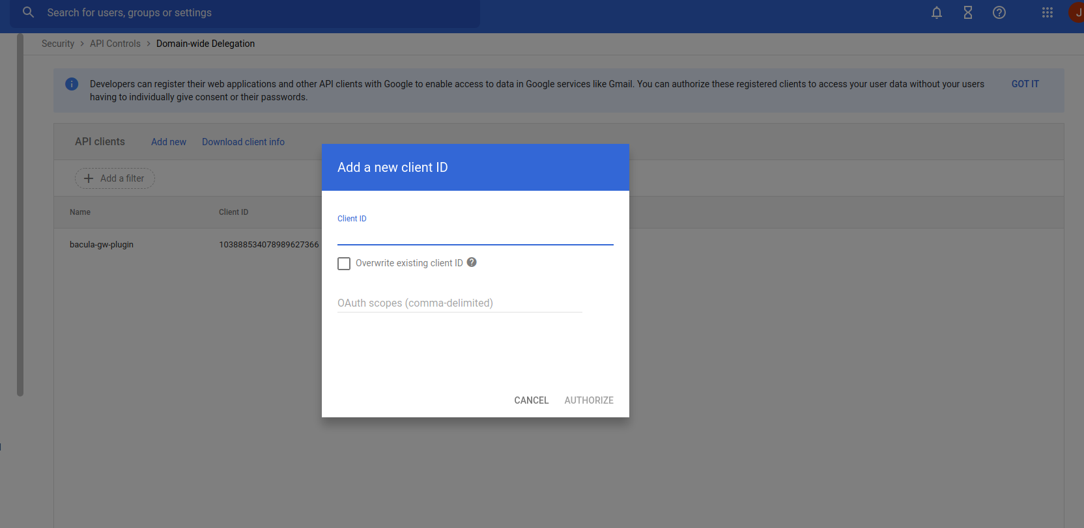1084x528 pixels.
Task: Tick Overwrite existing client ID checkbox
Action: [344, 263]
